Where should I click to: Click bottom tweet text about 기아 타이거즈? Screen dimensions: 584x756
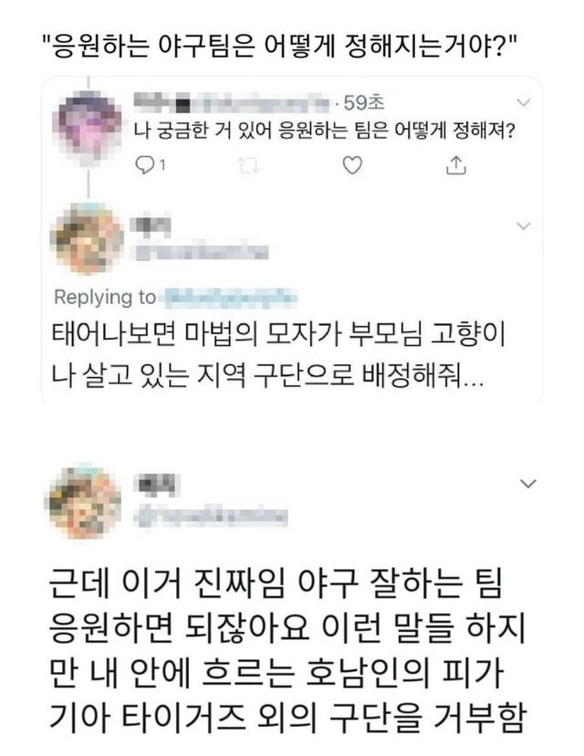287,651
